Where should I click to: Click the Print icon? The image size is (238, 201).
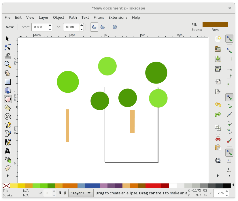coord(218,69)
